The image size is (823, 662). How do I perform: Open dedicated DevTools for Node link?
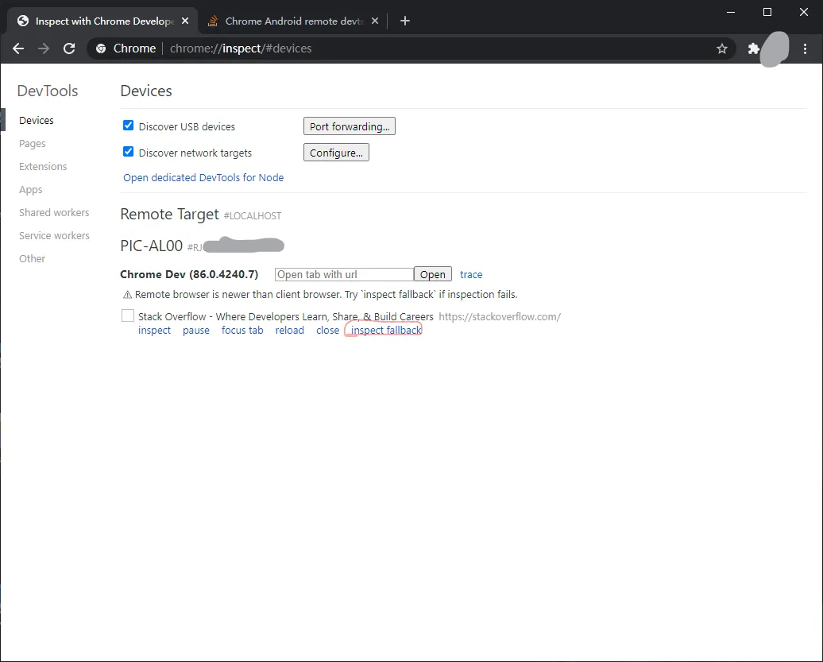tap(203, 177)
